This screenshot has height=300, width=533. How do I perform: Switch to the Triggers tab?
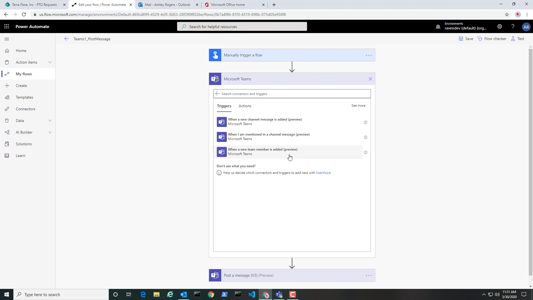224,106
